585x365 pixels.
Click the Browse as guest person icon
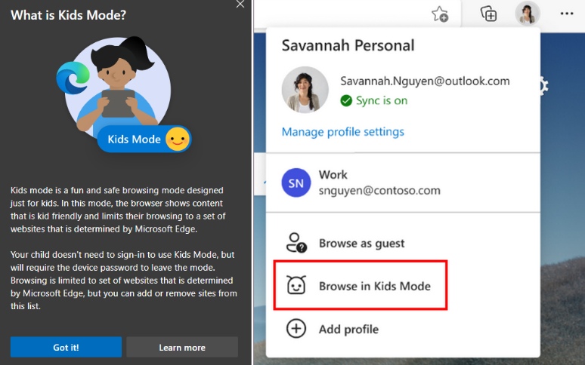(296, 243)
